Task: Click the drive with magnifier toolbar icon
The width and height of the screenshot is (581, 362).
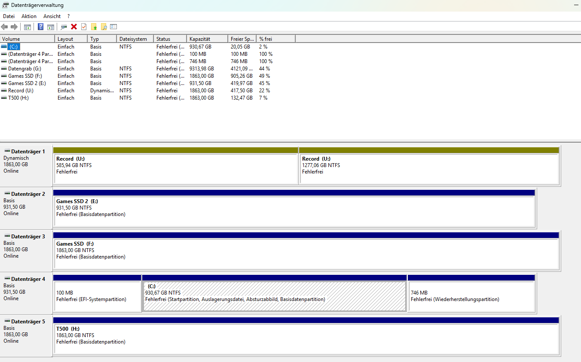Action: 64,27
